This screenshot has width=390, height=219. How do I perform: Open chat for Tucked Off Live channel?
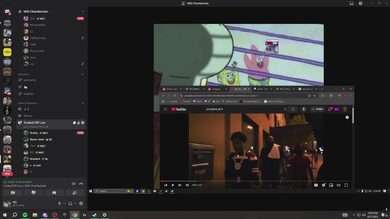[74, 123]
